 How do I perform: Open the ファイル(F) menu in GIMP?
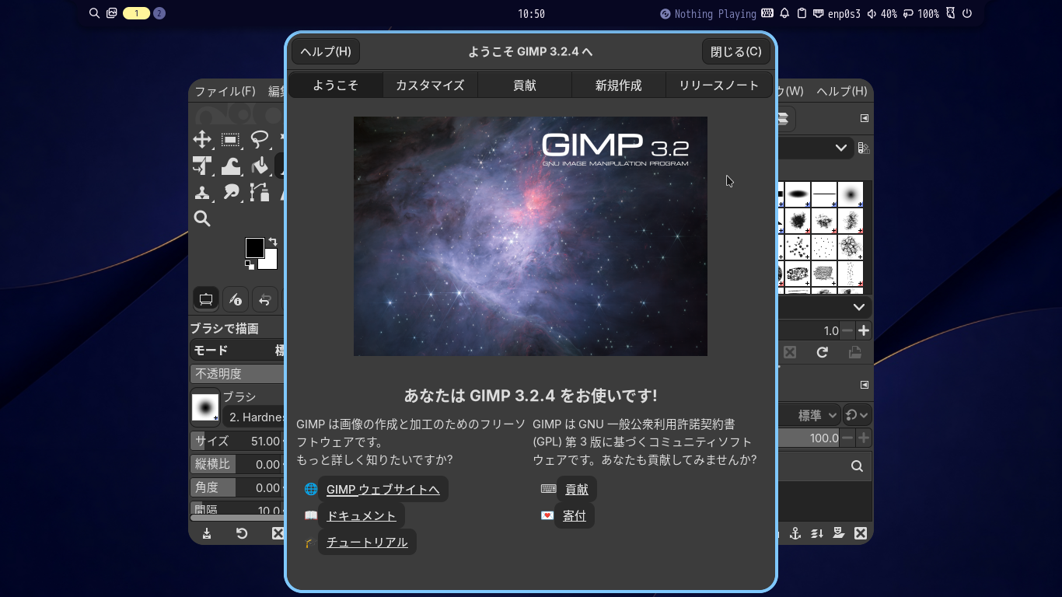(225, 91)
